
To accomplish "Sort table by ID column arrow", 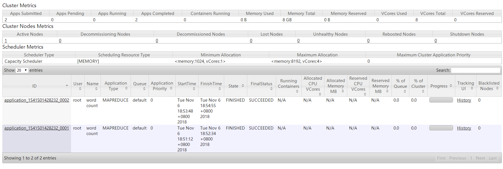I will coord(67,86).
